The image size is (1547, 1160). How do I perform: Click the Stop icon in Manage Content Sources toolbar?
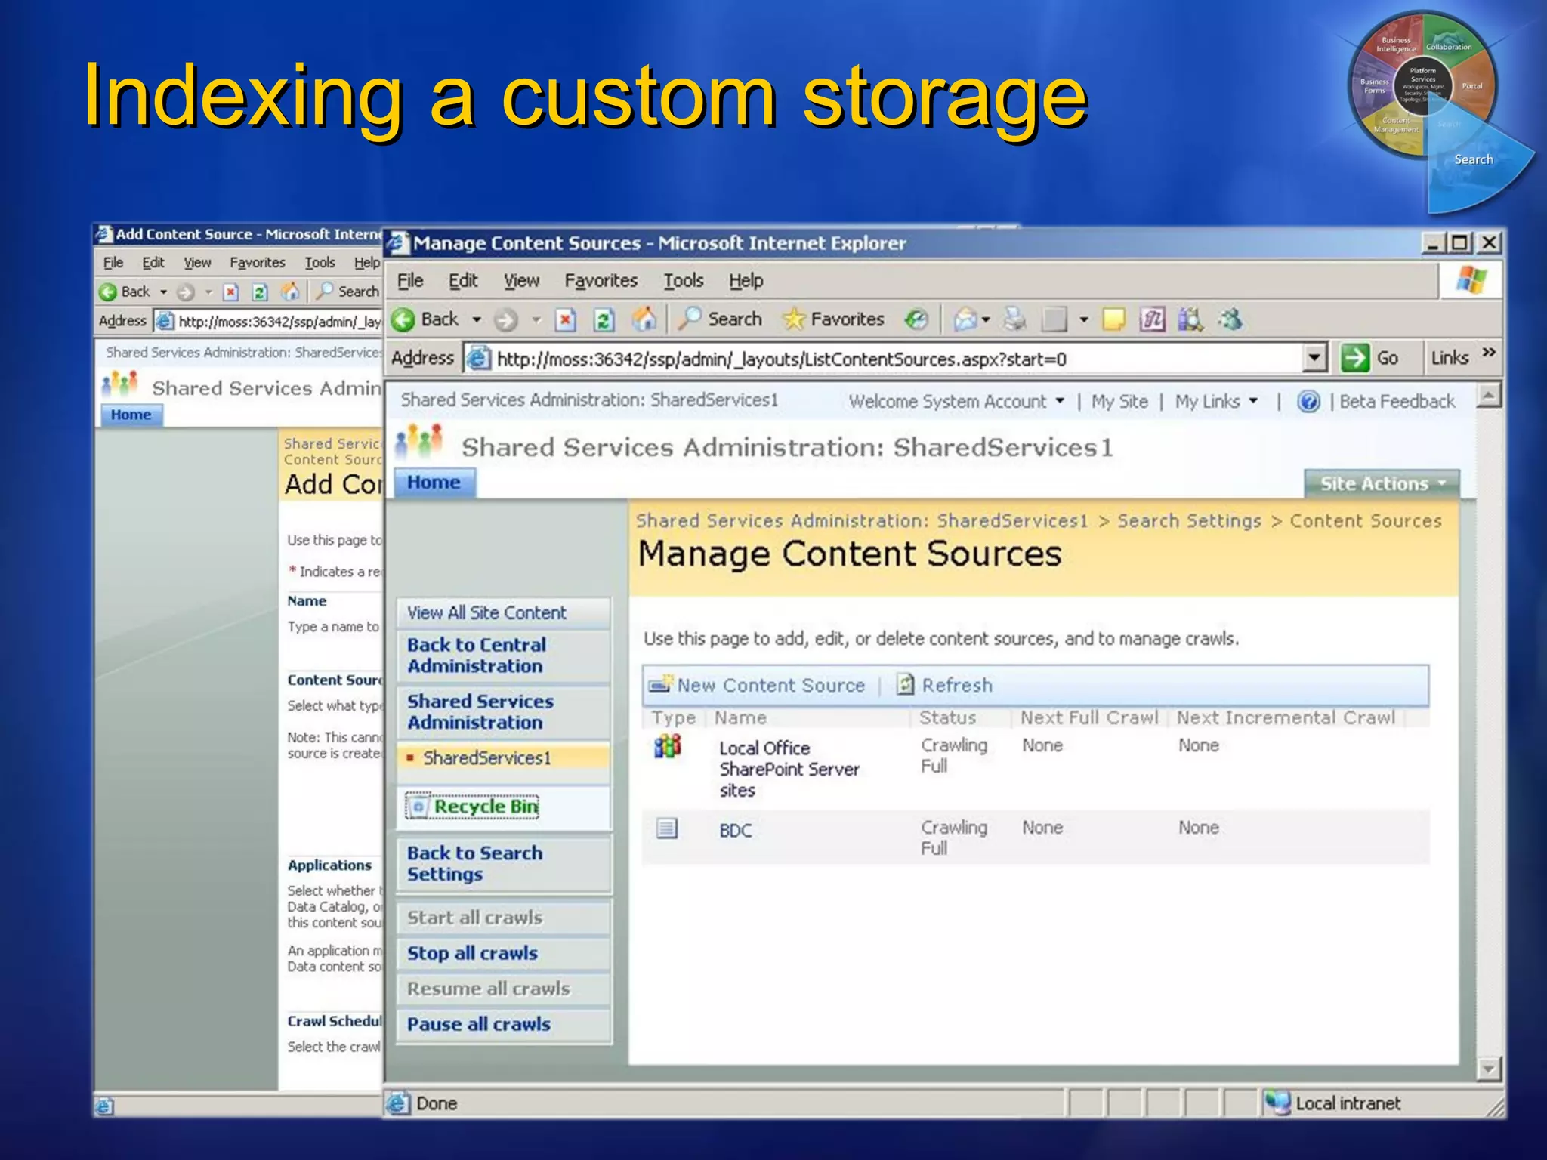point(565,320)
